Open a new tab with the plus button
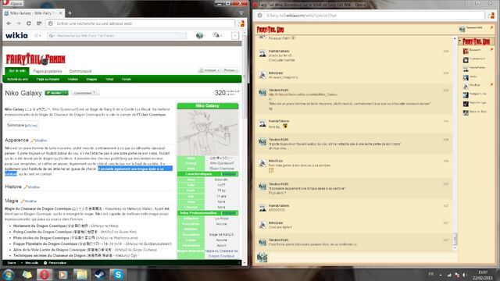This screenshot has height=281, width=500. [70, 13]
